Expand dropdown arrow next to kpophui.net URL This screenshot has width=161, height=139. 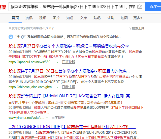click(58, 62)
